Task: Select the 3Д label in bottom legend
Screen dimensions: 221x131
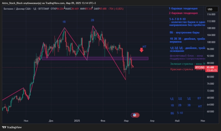Action: 189,99
